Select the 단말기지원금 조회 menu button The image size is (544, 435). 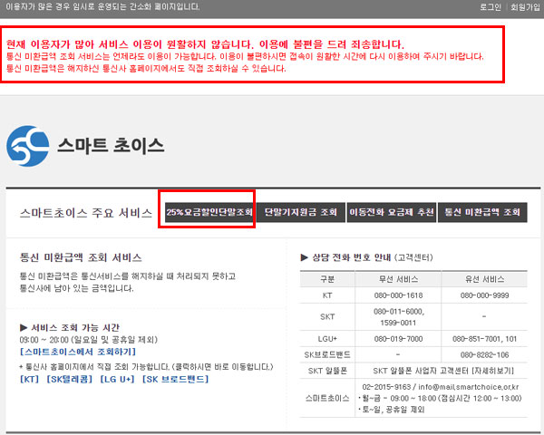301,212
